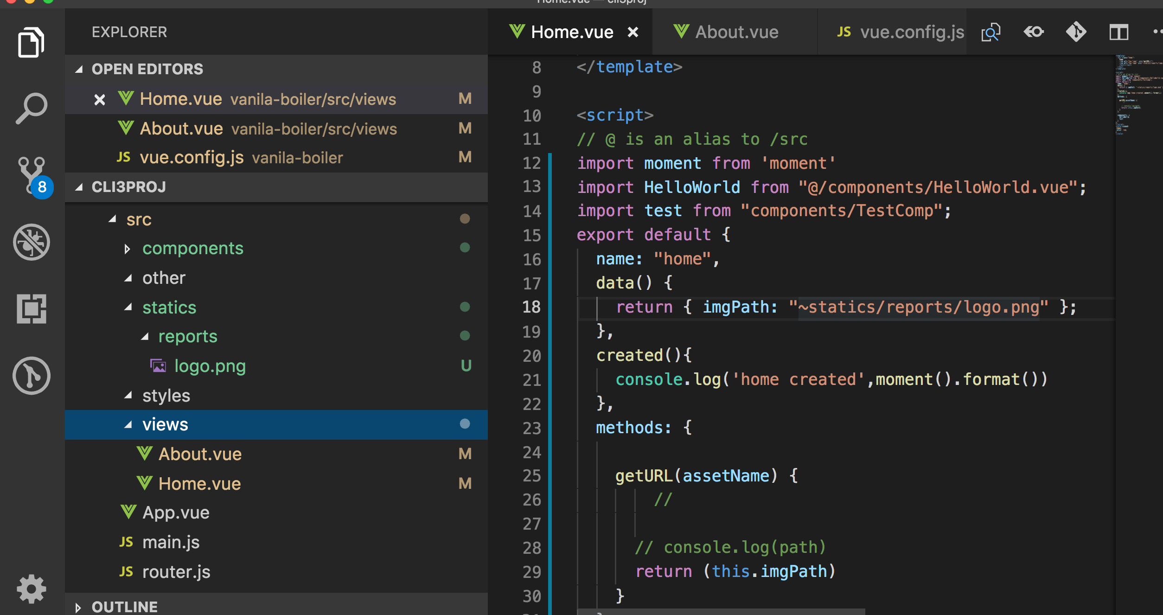Open logo.png in the file tree
Screen dimensions: 1163x615
pos(210,366)
